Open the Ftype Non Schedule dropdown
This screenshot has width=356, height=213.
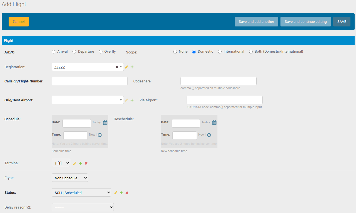click(70, 178)
